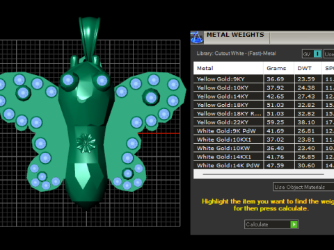
Task: Click the Calculate button
Action: [271, 224]
